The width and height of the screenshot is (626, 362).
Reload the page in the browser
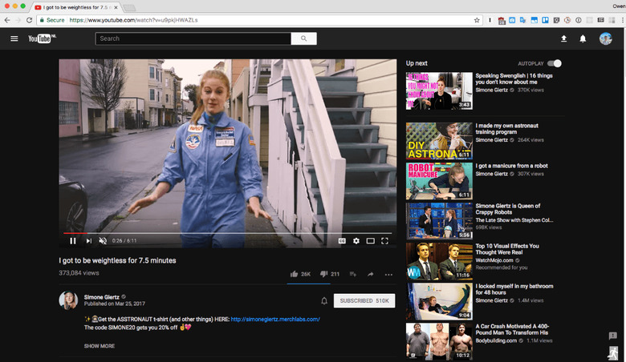pos(29,20)
